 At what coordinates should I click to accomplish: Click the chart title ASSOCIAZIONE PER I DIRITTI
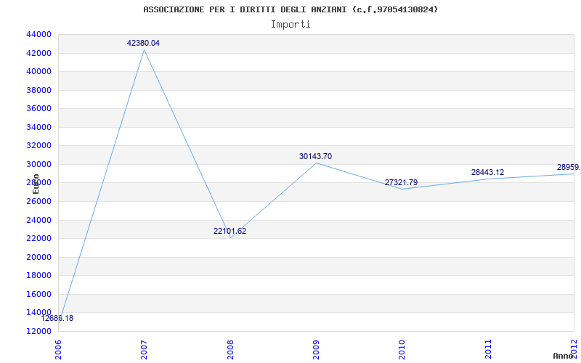[x=290, y=9]
